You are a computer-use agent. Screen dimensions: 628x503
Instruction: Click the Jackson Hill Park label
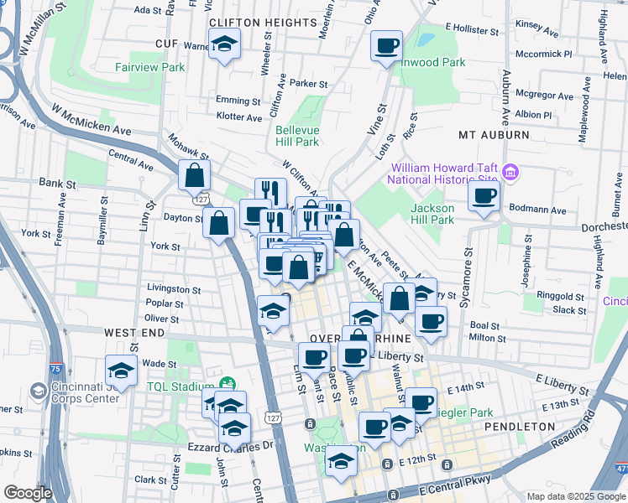(x=432, y=214)
